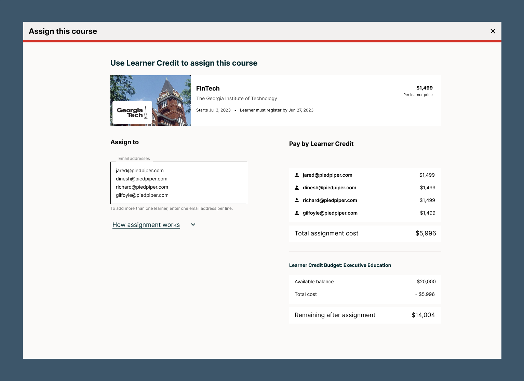
Task: Click the $20,000 available balance value
Action: tap(426, 282)
